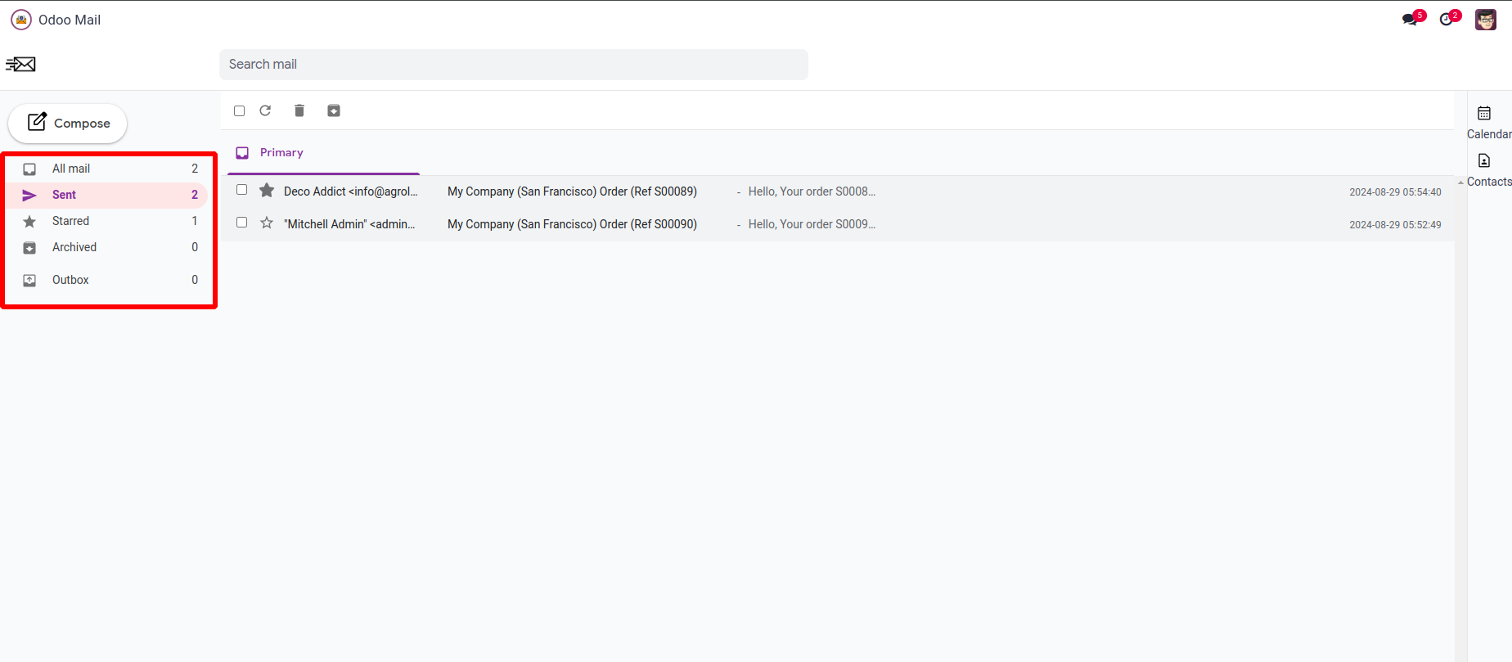Viewport: 1512px width, 662px height.
Task: Open the Archived folder
Action: 108,247
